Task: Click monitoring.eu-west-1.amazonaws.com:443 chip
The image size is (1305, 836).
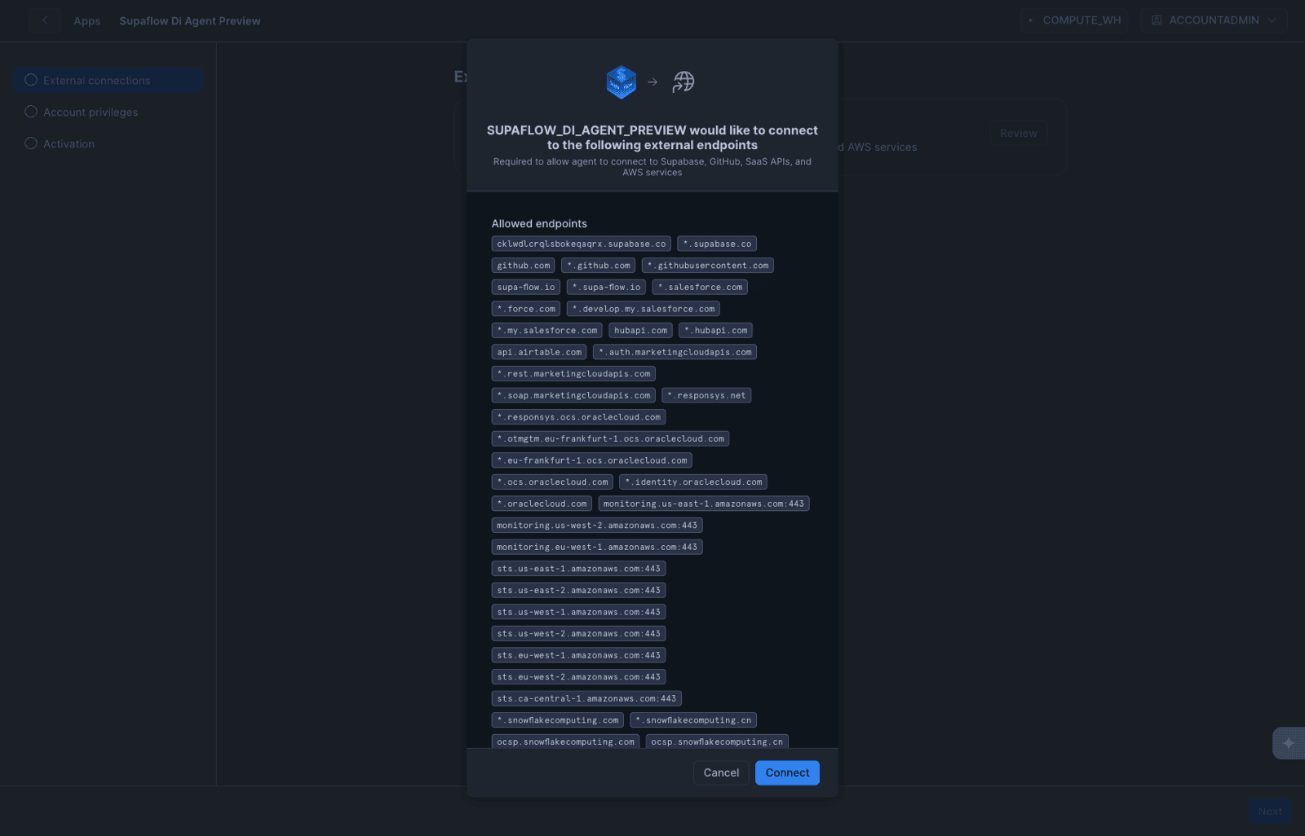Action: point(597,547)
